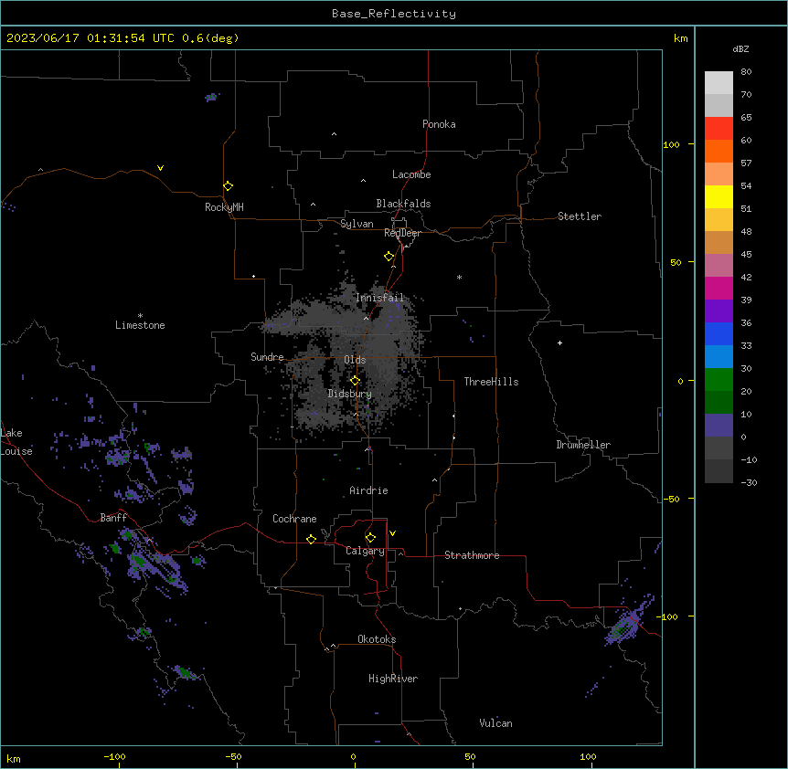The image size is (788, 769).
Task: Pick the light gray 70-80 dBZ legend color
Action: [x=719, y=83]
